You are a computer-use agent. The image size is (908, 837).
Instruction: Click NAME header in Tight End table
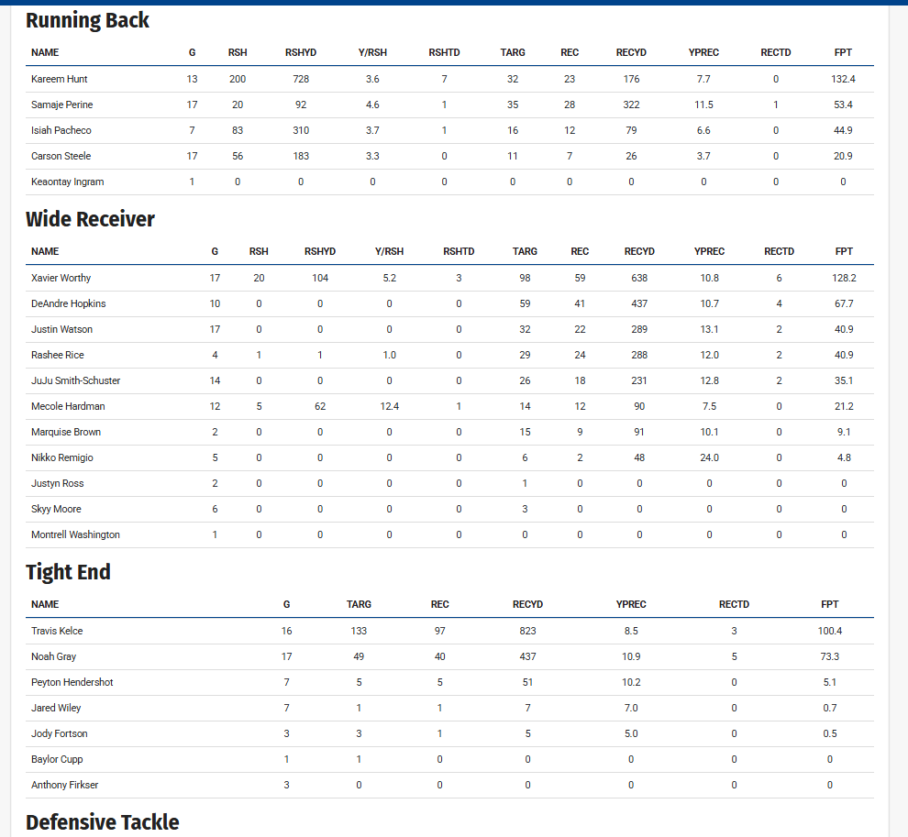(45, 604)
